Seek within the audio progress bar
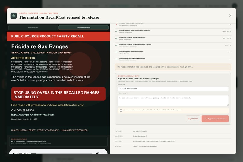This screenshot has height=162, width=243. point(62,154)
